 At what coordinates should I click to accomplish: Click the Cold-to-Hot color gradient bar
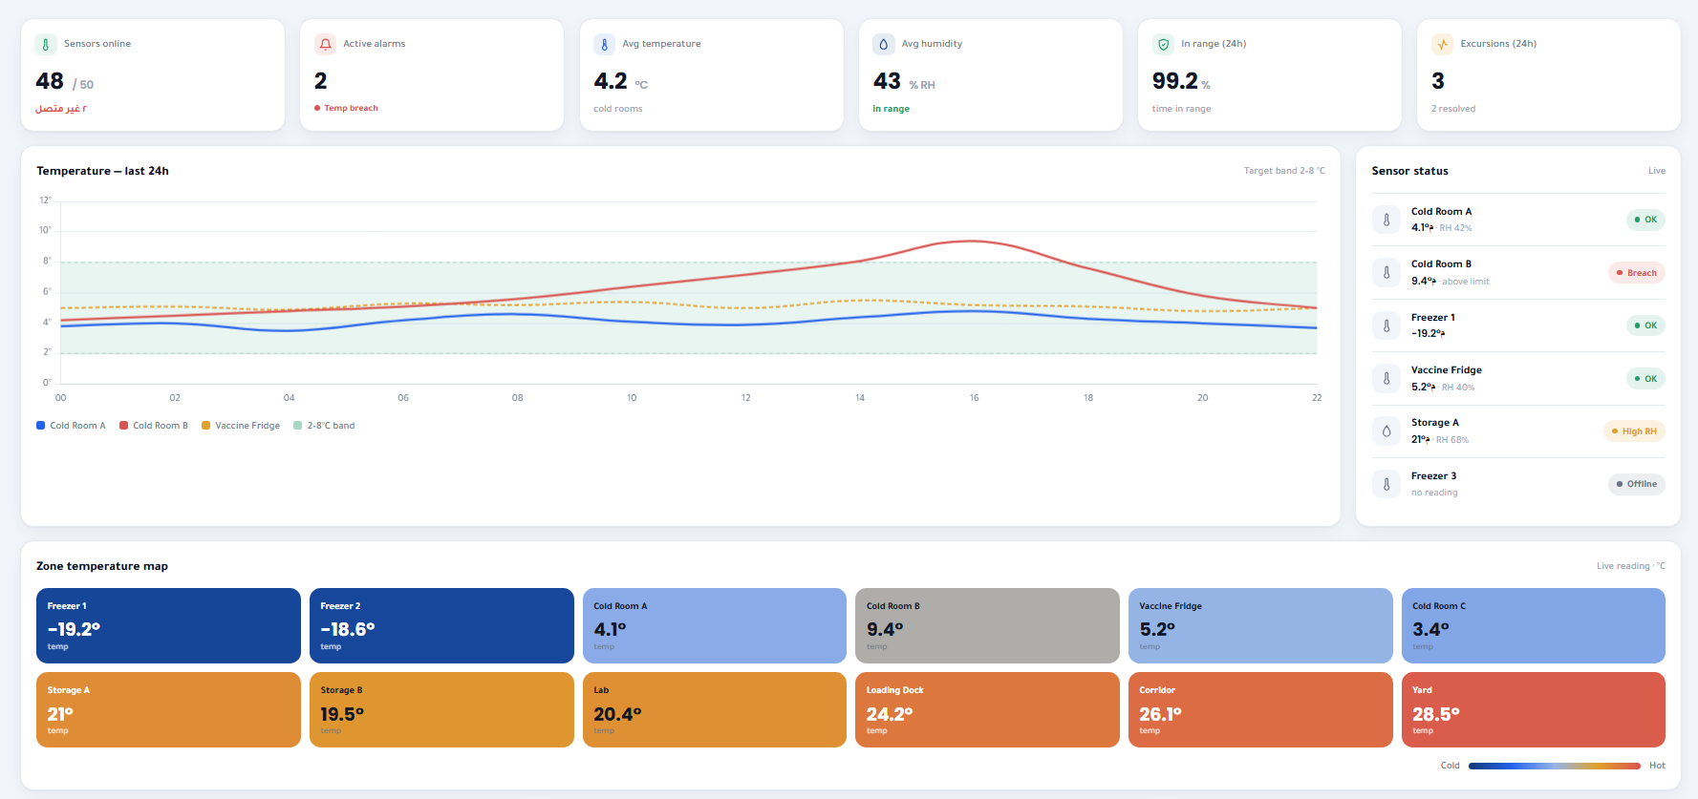(1555, 766)
